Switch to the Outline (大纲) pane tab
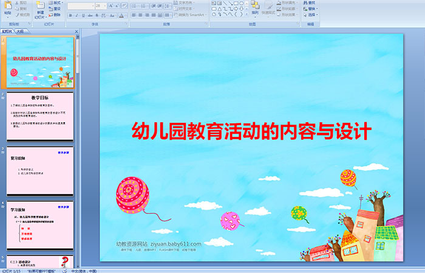Screen dimensions: 425x273 [20, 32]
